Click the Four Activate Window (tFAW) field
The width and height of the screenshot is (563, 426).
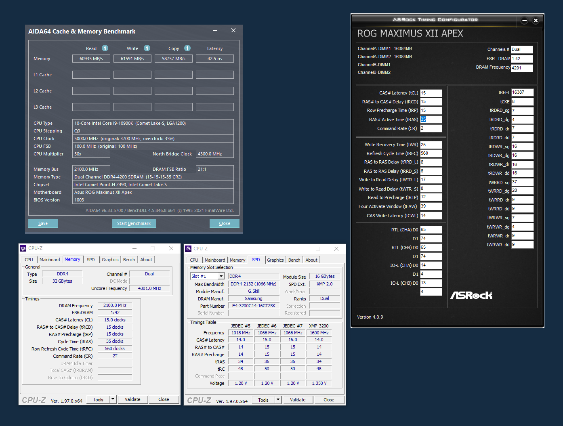pyautogui.click(x=431, y=206)
